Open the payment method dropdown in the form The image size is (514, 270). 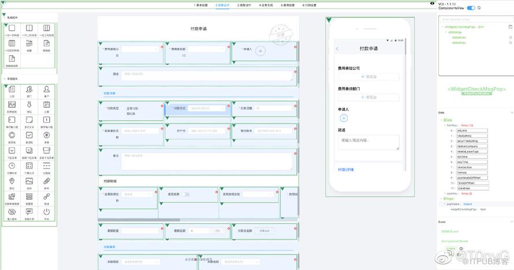click(x=207, y=108)
